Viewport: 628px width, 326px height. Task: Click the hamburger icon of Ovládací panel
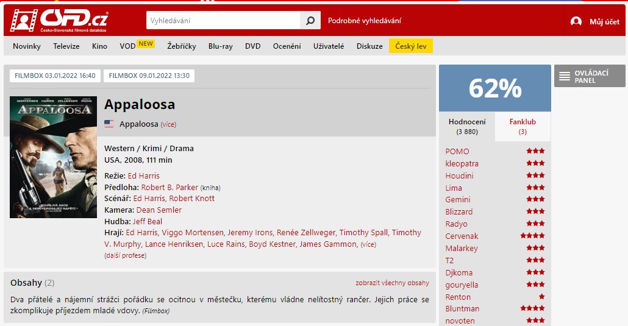565,76
